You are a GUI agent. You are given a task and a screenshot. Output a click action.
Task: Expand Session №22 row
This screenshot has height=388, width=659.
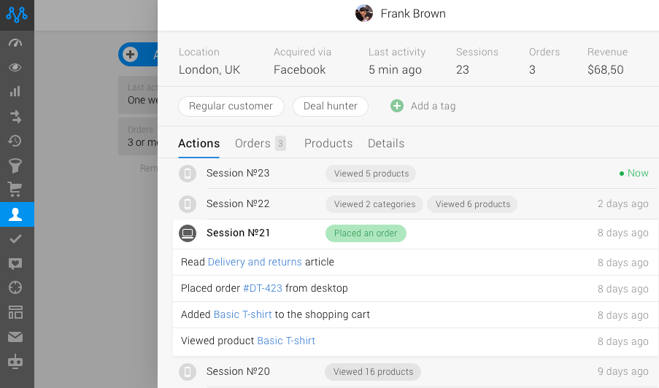click(x=238, y=204)
